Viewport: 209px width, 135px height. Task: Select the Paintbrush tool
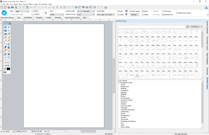coord(9,37)
